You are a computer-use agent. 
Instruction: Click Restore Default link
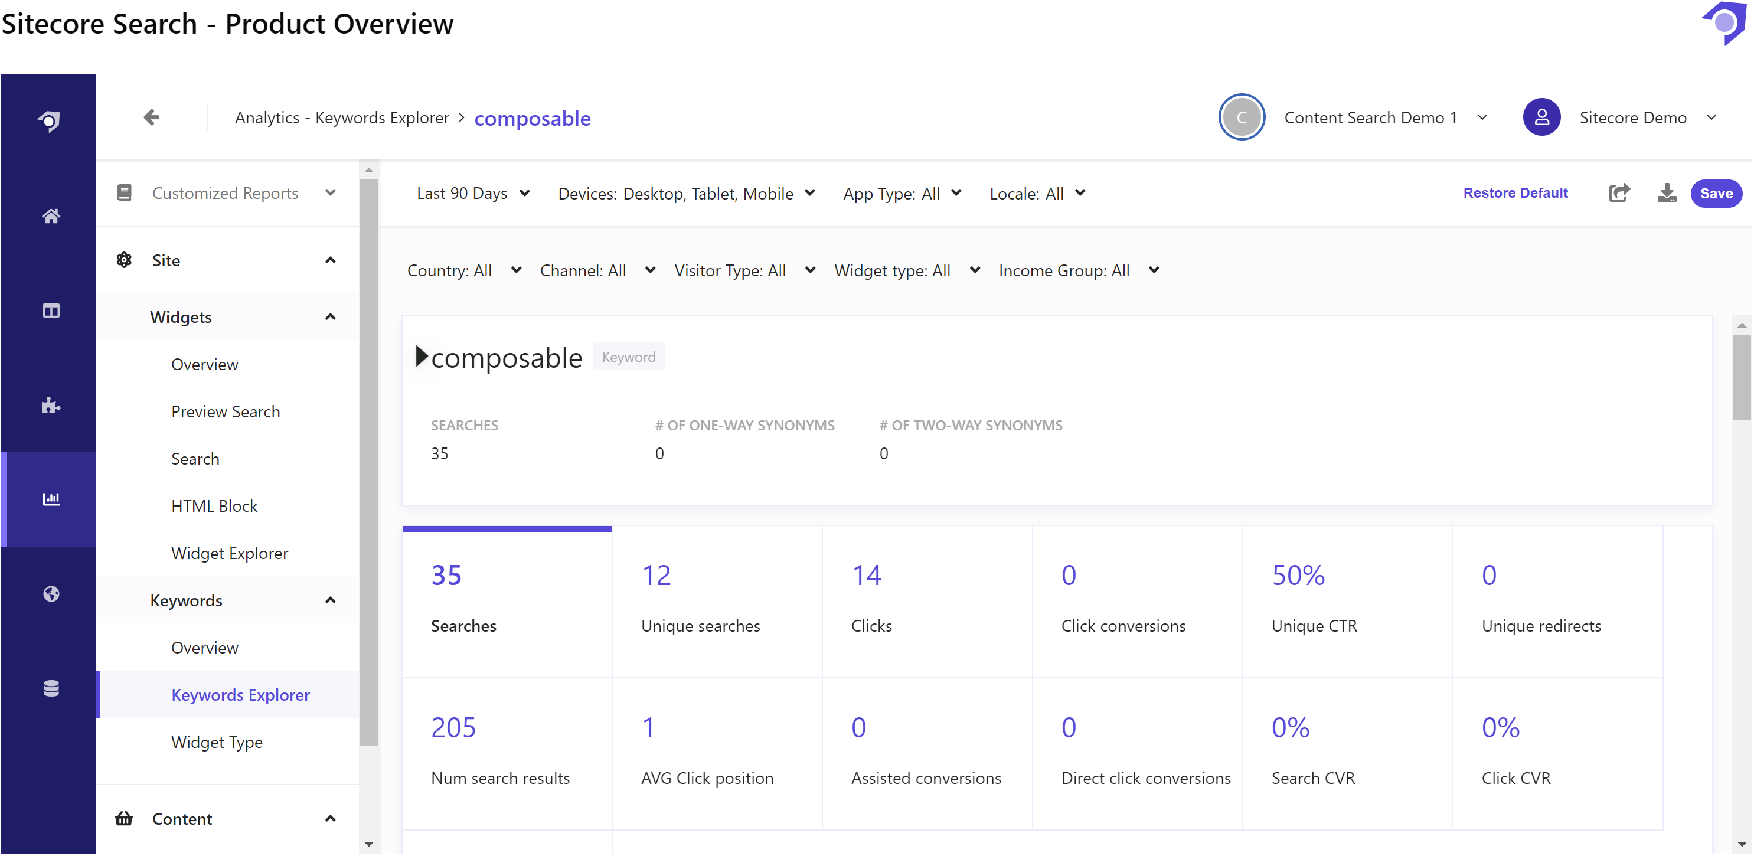[1515, 194]
